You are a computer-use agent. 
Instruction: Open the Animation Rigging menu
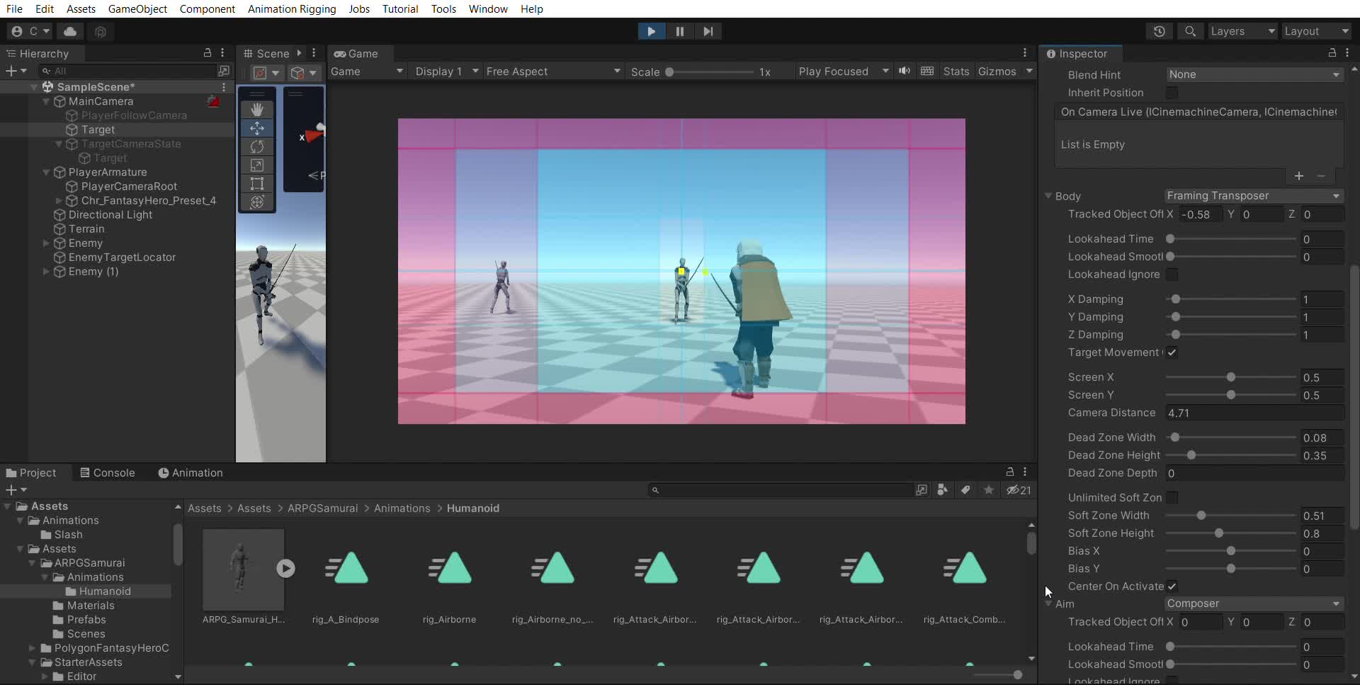[x=292, y=9]
